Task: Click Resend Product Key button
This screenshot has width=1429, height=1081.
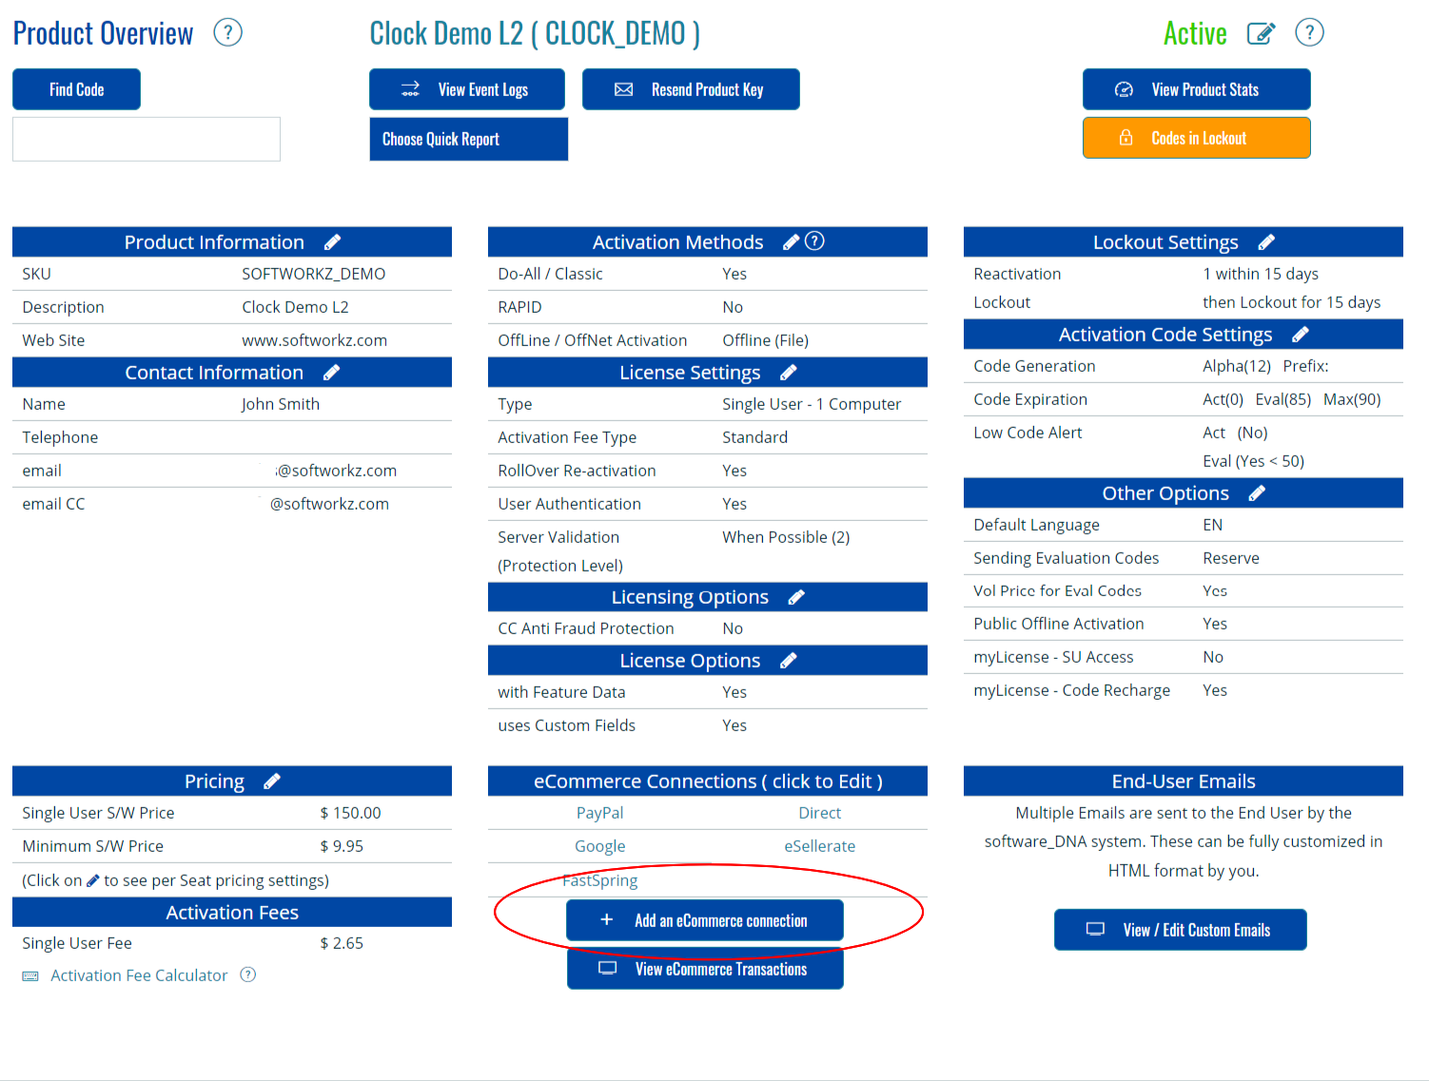Action: (x=691, y=89)
